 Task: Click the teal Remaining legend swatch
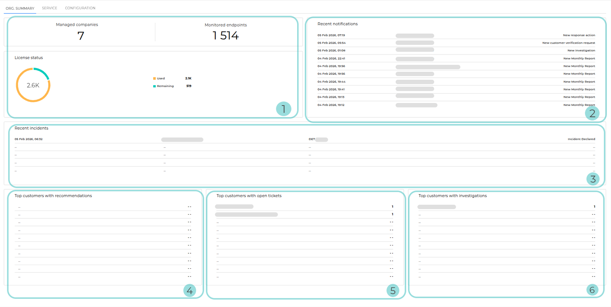pyautogui.click(x=154, y=86)
